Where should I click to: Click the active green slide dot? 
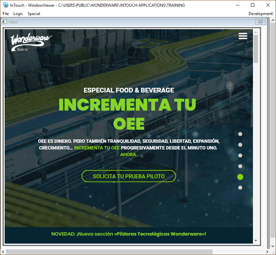[240, 177]
